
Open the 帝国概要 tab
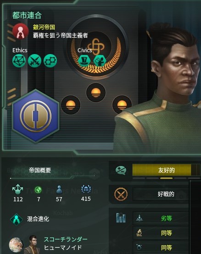coord(40,171)
